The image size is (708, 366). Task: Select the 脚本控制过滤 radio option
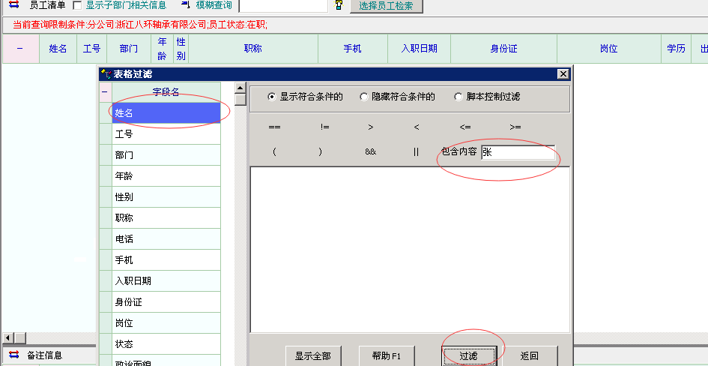(x=459, y=97)
